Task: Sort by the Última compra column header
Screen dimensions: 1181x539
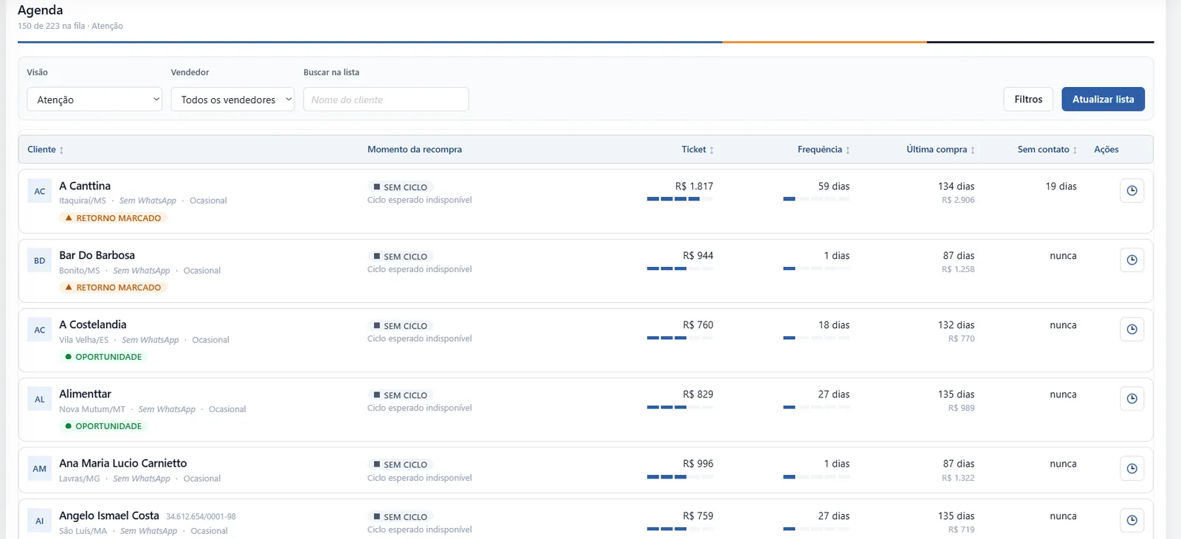Action: coord(941,150)
